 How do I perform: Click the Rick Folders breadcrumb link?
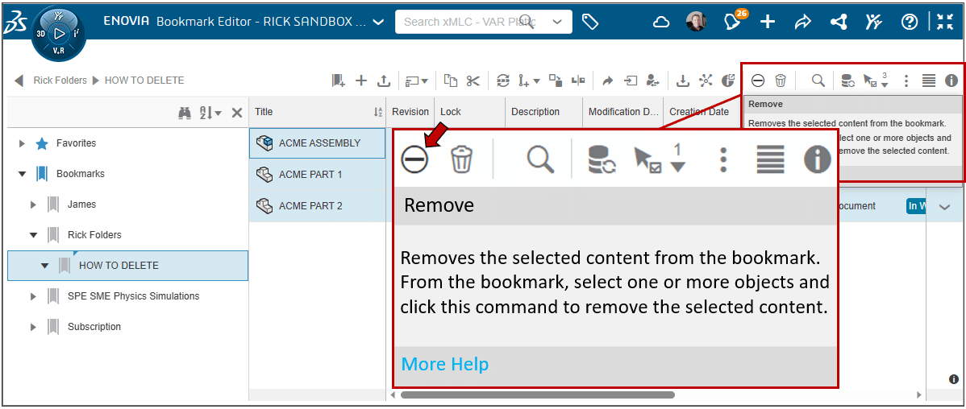pos(60,81)
